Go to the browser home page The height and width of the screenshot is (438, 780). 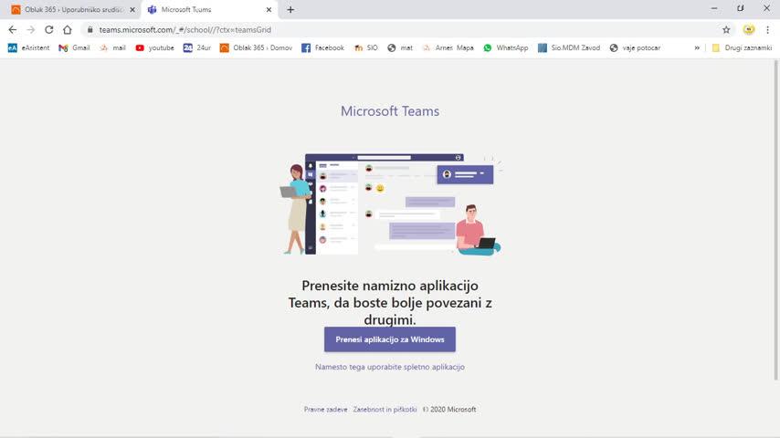point(67,29)
